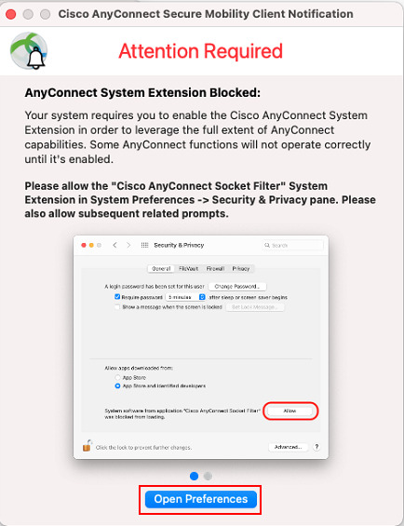The height and width of the screenshot is (526, 404).
Task: Click the forward arrow in Security & Privacy
Action: tap(128, 245)
